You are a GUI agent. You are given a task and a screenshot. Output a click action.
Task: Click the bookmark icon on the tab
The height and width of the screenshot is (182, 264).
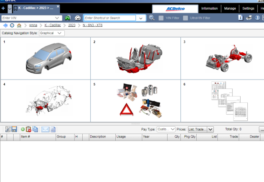15,8
